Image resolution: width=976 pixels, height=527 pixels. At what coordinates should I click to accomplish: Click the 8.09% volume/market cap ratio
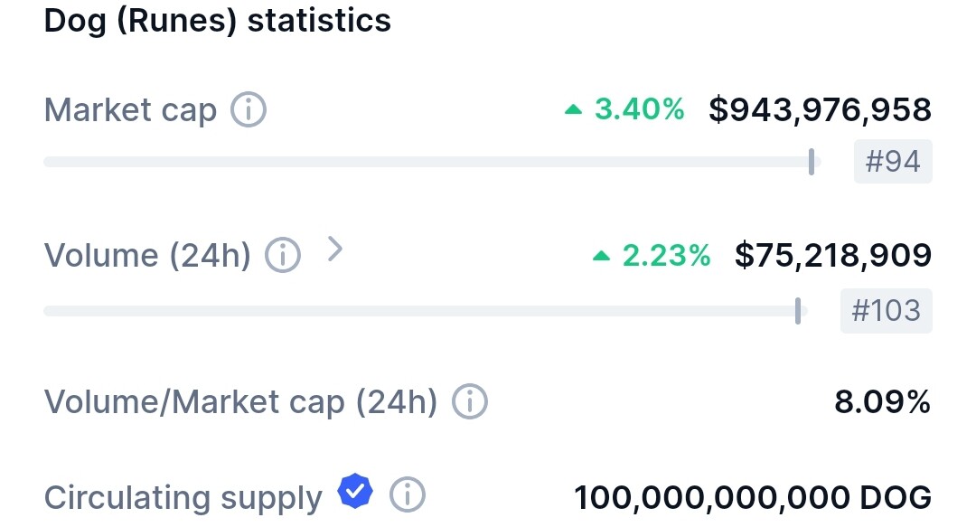tap(883, 401)
